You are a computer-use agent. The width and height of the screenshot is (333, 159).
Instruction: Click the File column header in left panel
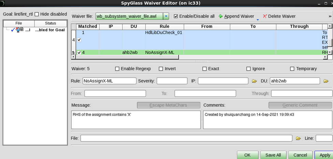click(19, 23)
